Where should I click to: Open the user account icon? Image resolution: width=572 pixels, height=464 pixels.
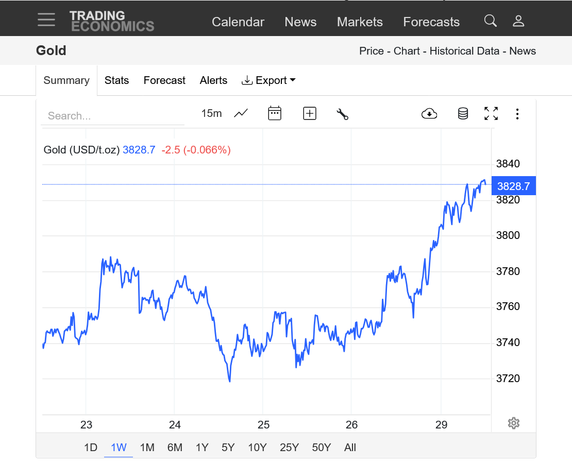tap(518, 21)
